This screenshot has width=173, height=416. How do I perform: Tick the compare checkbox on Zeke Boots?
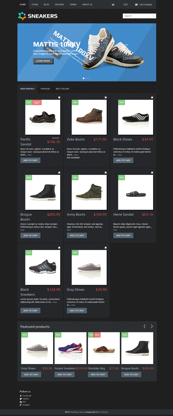106,97
